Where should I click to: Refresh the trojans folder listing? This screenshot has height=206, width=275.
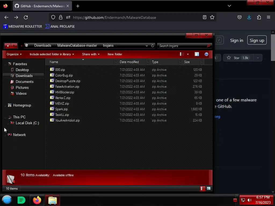(153, 46)
